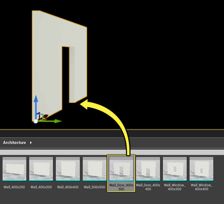Select the Wall_Window_400x300 thumbnail
The height and width of the screenshot is (204, 224).
coord(175,169)
